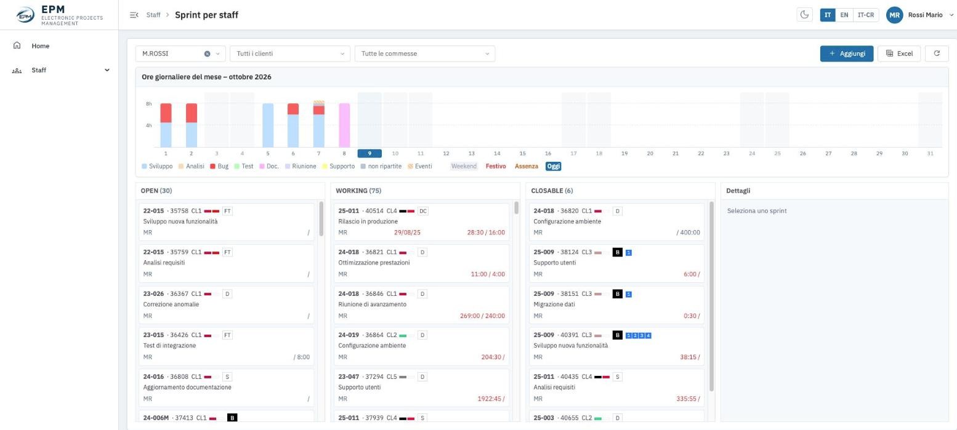Switch language to IT-CR
Image resolution: width=957 pixels, height=430 pixels.
[x=866, y=15]
